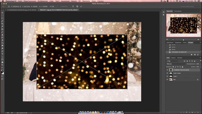Open interpolation dropdown in options bar
Image resolution: width=202 pixels, height=114 pixels.
click(x=64, y=6)
